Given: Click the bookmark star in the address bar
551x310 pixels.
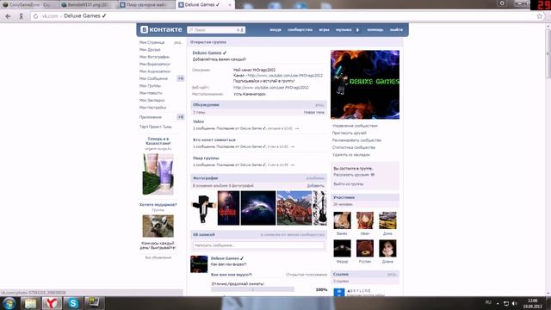Looking at the screenshot, I should [540, 16].
